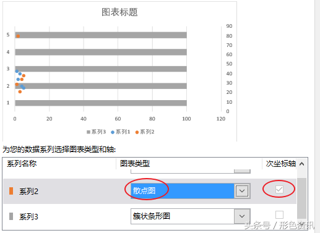The image size is (320, 233).
Task: Click the 系列名称 column header
Action: coord(22,164)
